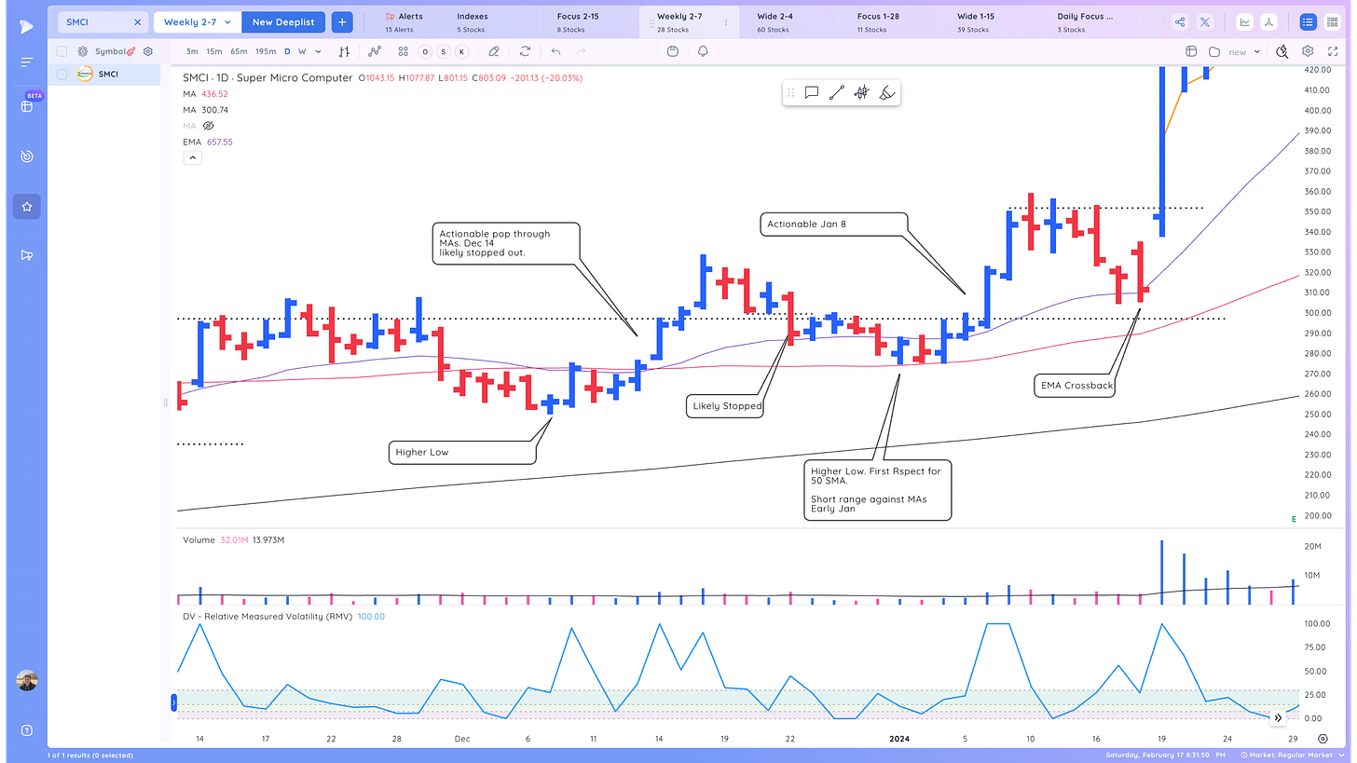The width and height of the screenshot is (1357, 763).
Task: Click the share icon
Action: click(1180, 22)
